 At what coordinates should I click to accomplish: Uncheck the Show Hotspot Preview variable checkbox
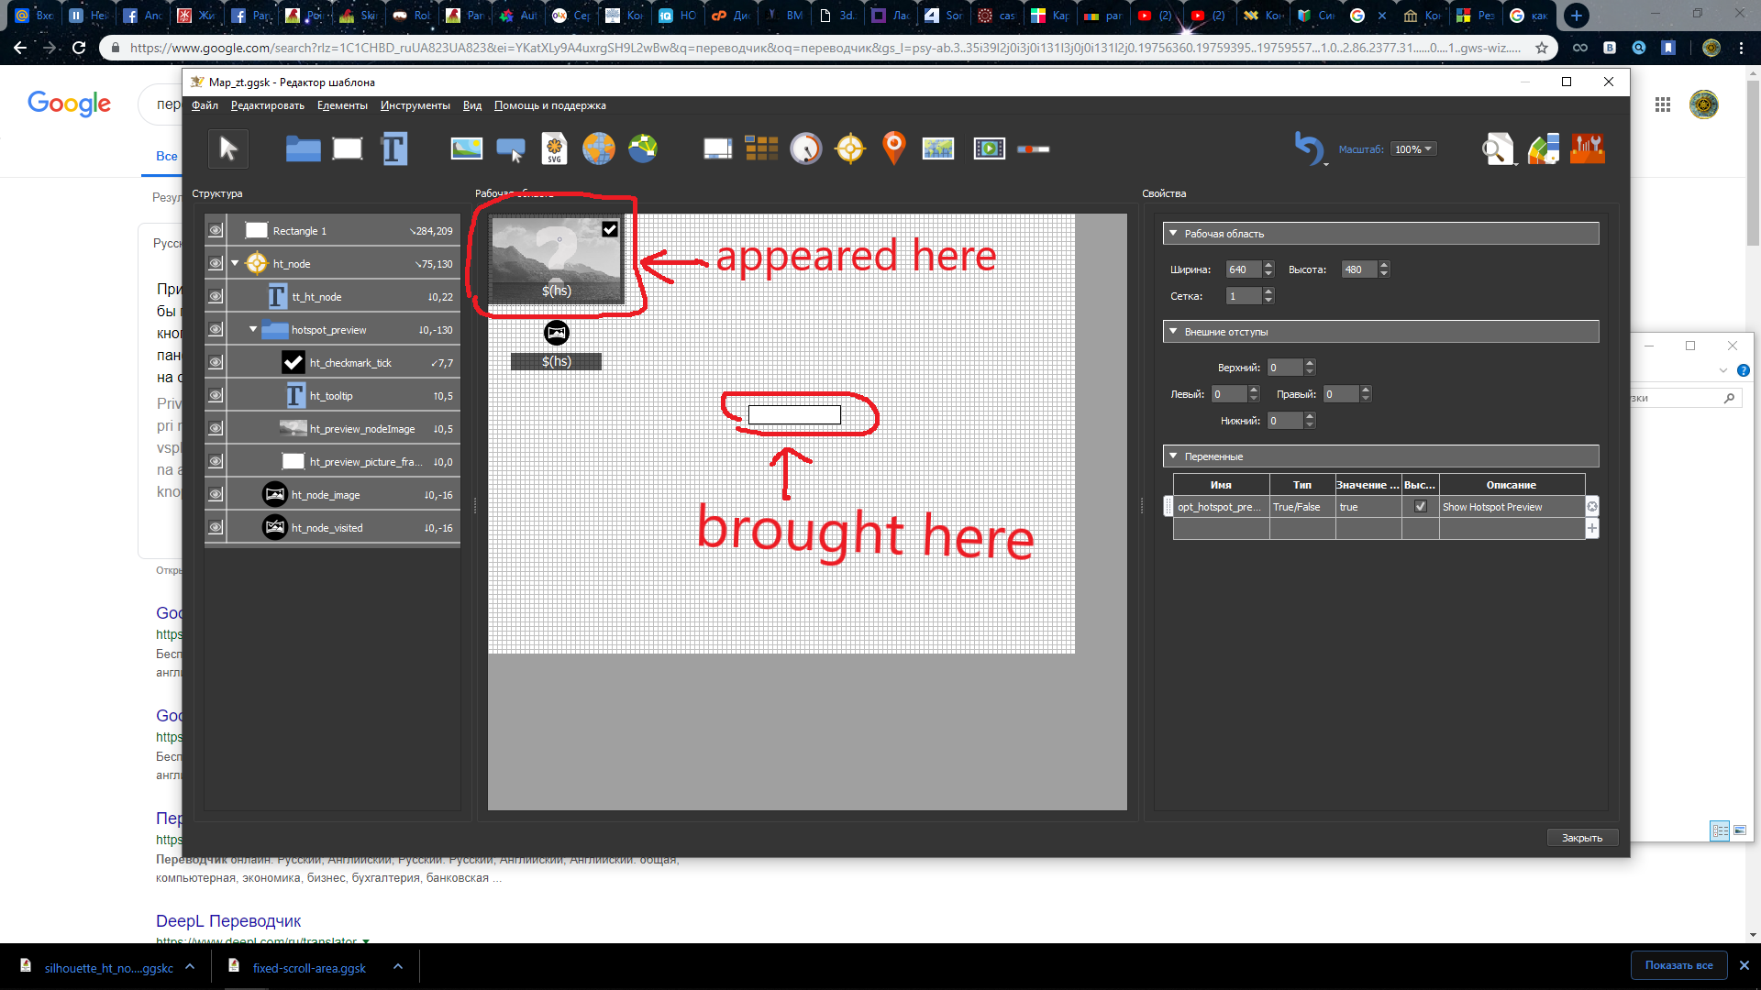tap(1421, 506)
